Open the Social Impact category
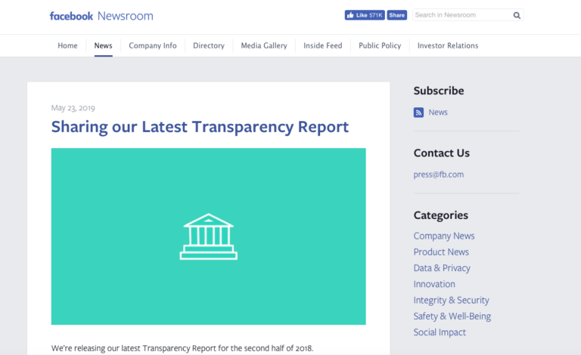The height and width of the screenshot is (355, 581). [440, 332]
